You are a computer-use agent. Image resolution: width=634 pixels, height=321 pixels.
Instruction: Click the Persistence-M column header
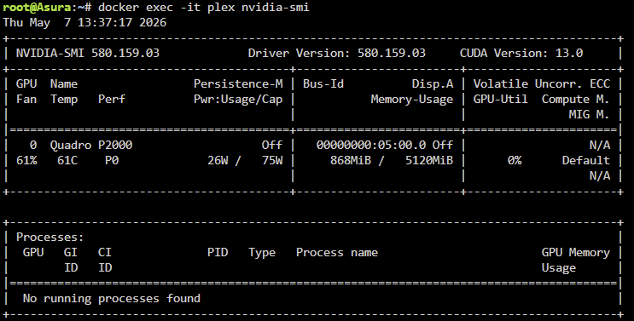[x=238, y=84]
